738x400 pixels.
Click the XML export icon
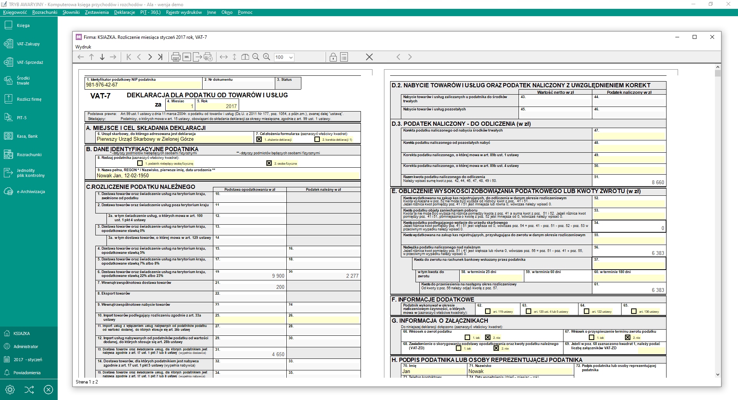pos(187,57)
